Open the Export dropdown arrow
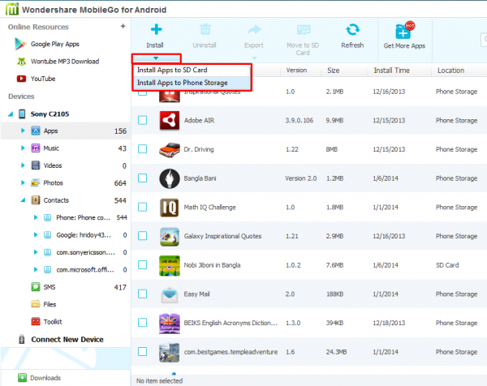Viewport: 487px width, 386px height. tap(254, 58)
